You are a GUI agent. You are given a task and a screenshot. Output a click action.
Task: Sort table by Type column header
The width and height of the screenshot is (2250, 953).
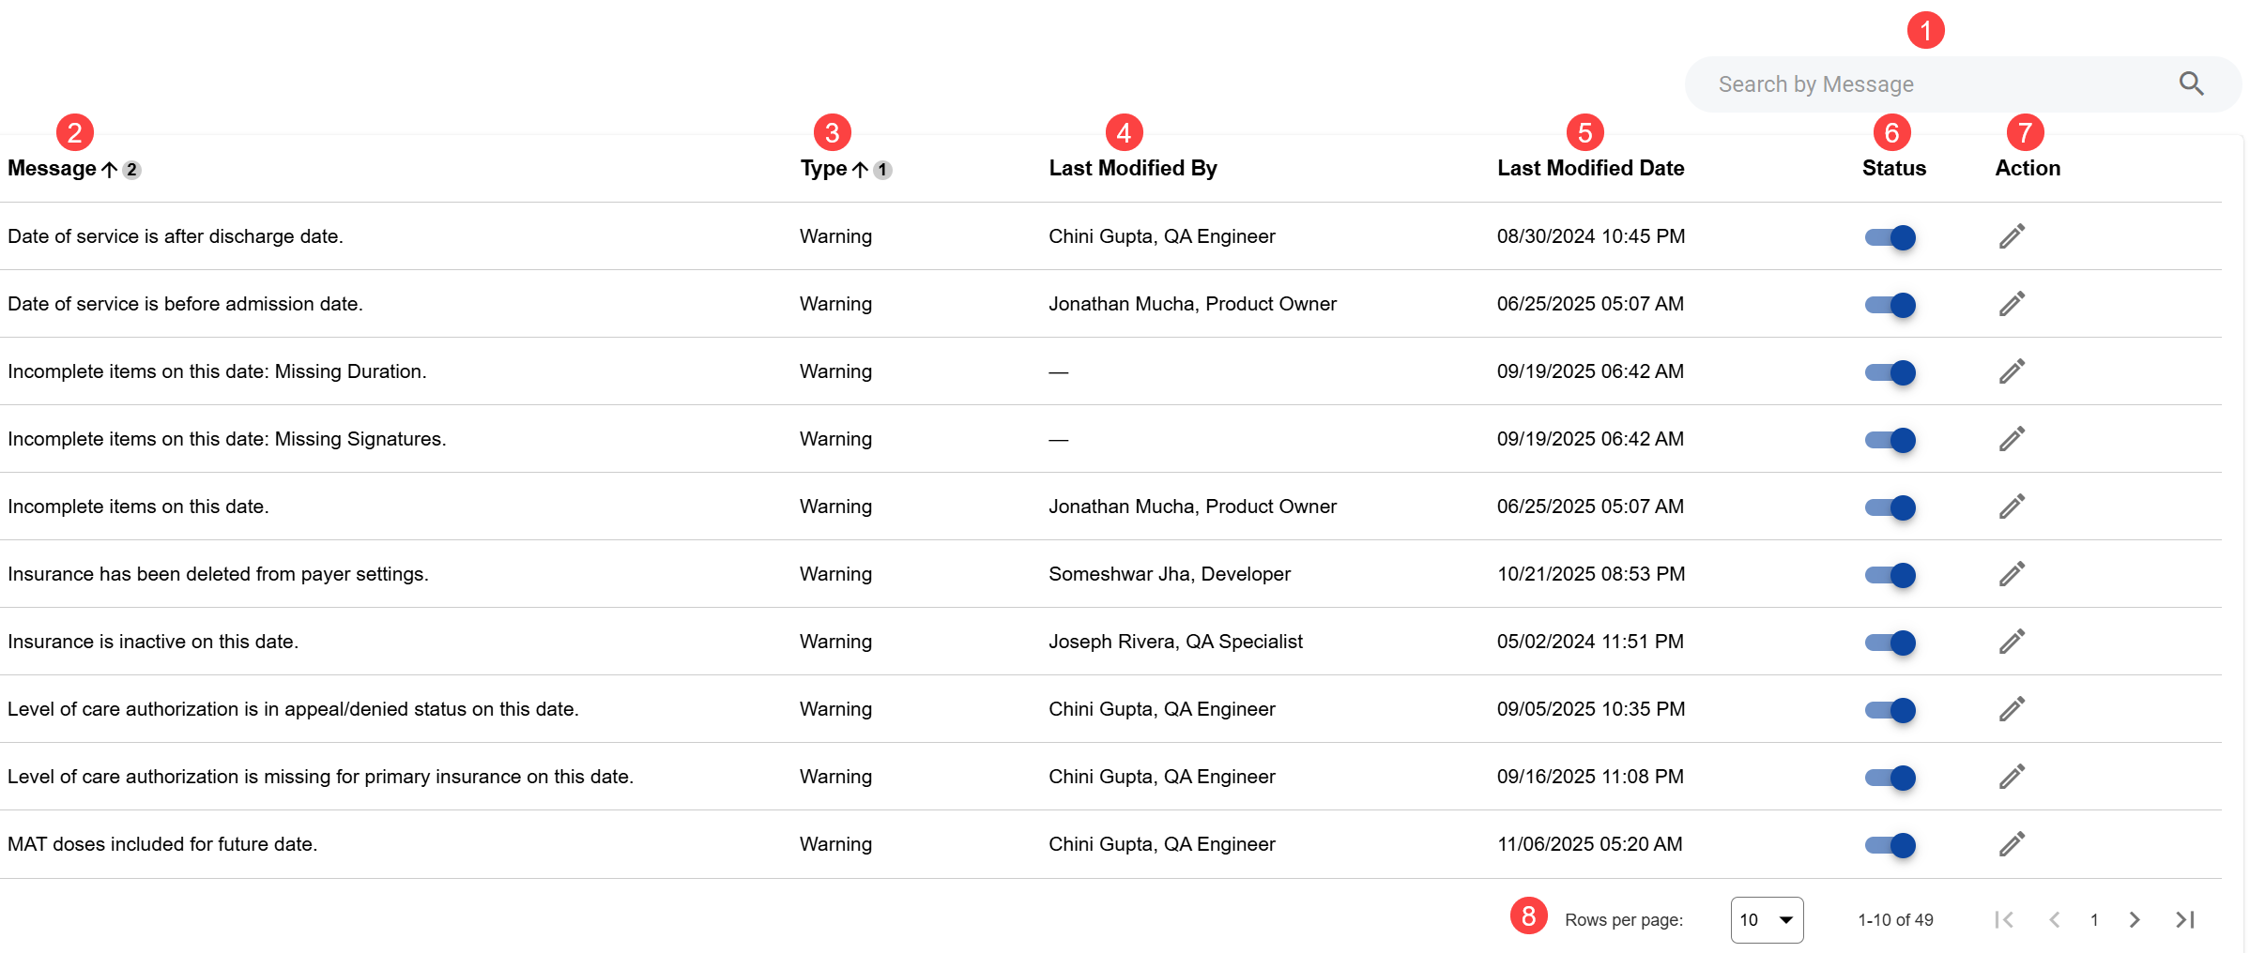coord(823,169)
